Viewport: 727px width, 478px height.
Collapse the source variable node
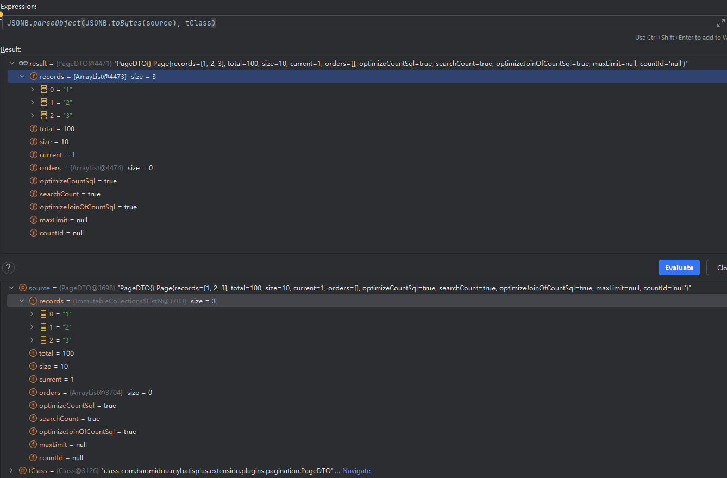(x=11, y=288)
